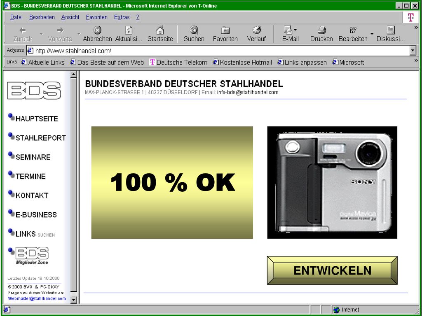Expand the toolbar overflow chevron
Image resolution: width=422 pixels, height=316 pixels.
(x=416, y=28)
